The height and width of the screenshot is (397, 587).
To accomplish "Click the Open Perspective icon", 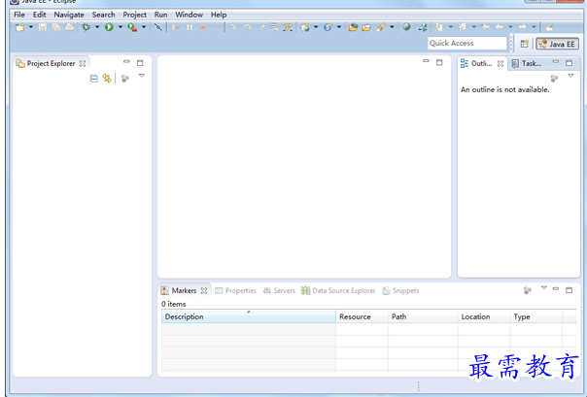I will [x=524, y=44].
